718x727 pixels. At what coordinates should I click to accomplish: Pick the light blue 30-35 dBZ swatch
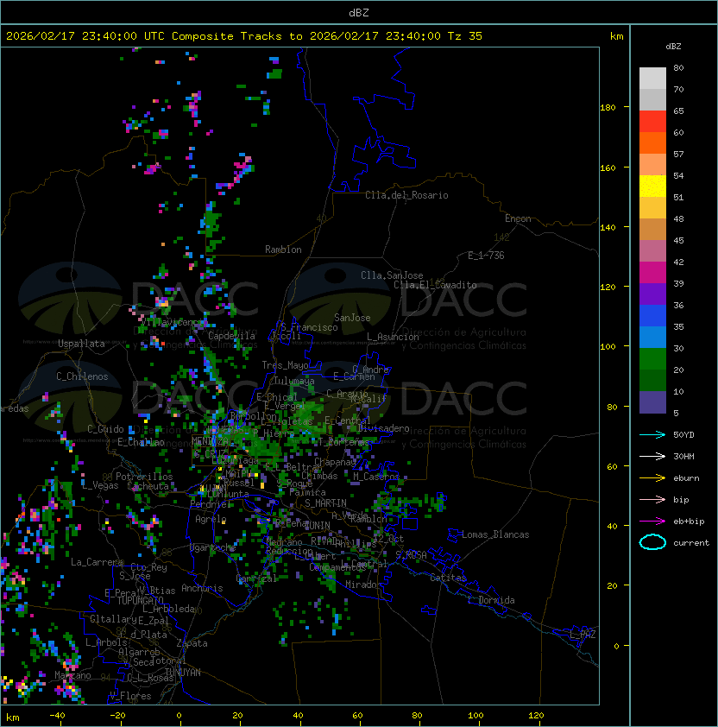(x=652, y=338)
